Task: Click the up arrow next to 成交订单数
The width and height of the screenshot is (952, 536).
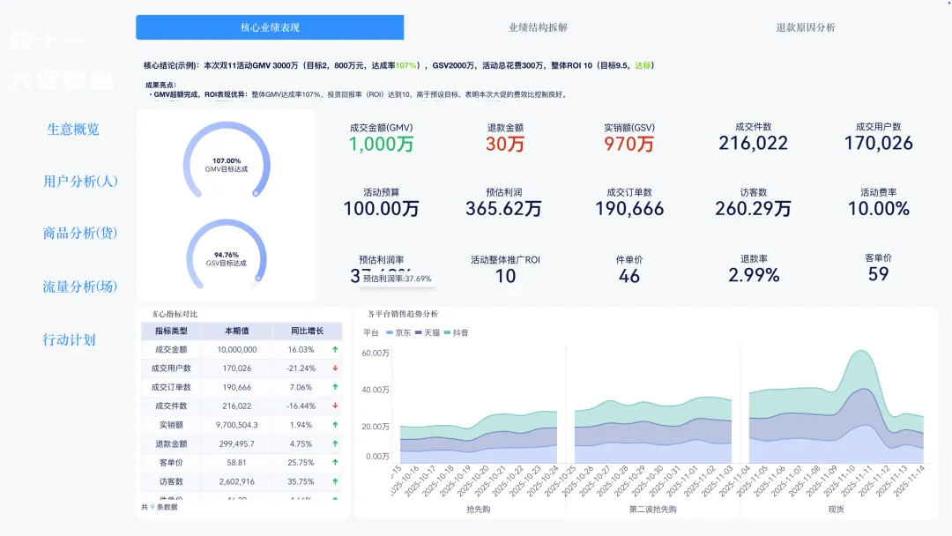Action: coord(334,387)
